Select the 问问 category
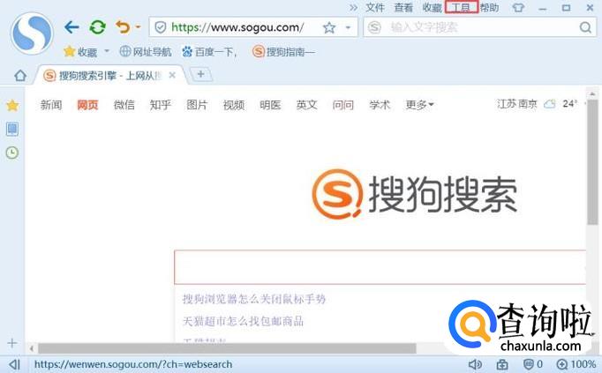Screen dimensions: 602x373 [x=343, y=105]
